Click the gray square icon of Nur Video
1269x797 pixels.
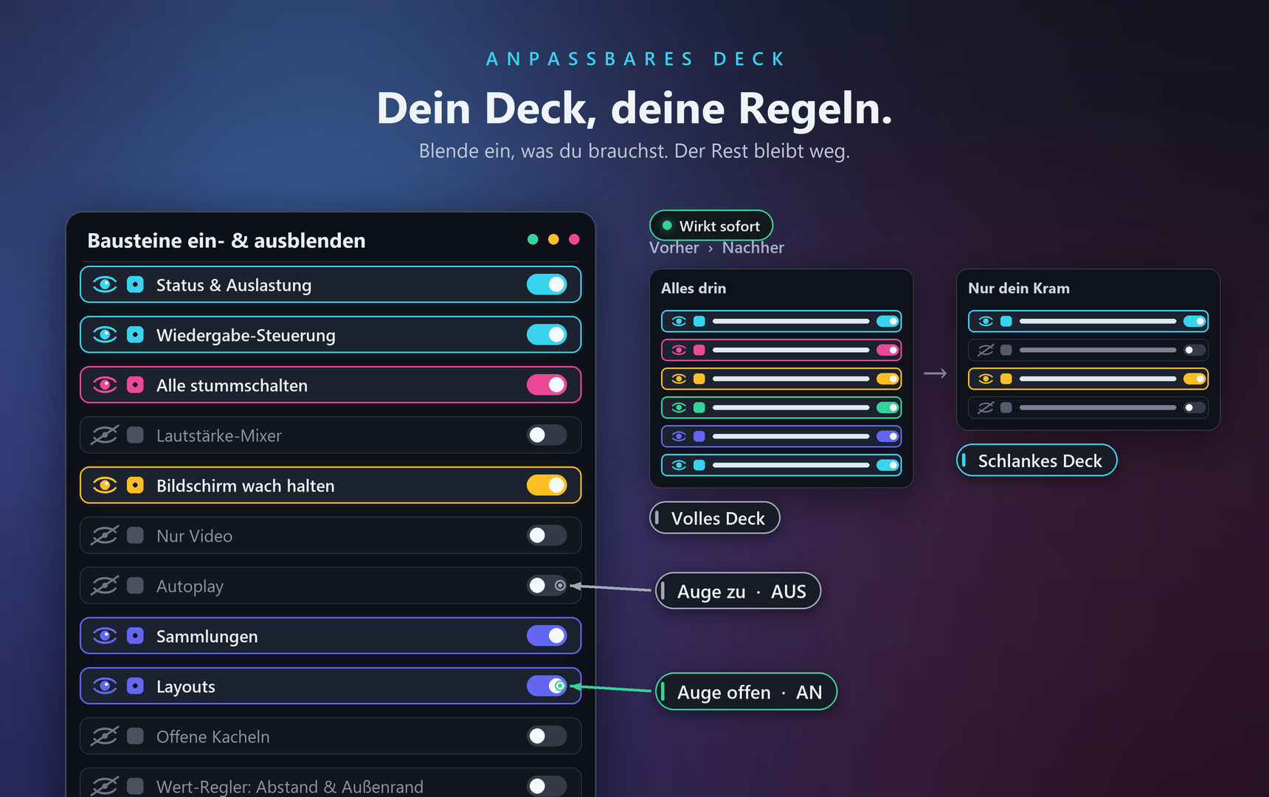[135, 536]
